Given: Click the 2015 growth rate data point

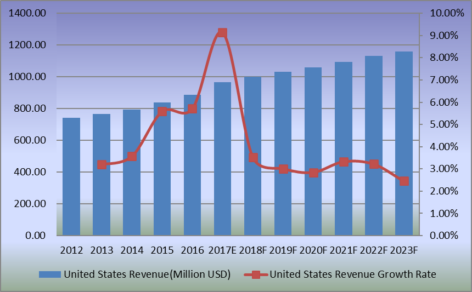Looking at the screenshot, I should [x=162, y=111].
